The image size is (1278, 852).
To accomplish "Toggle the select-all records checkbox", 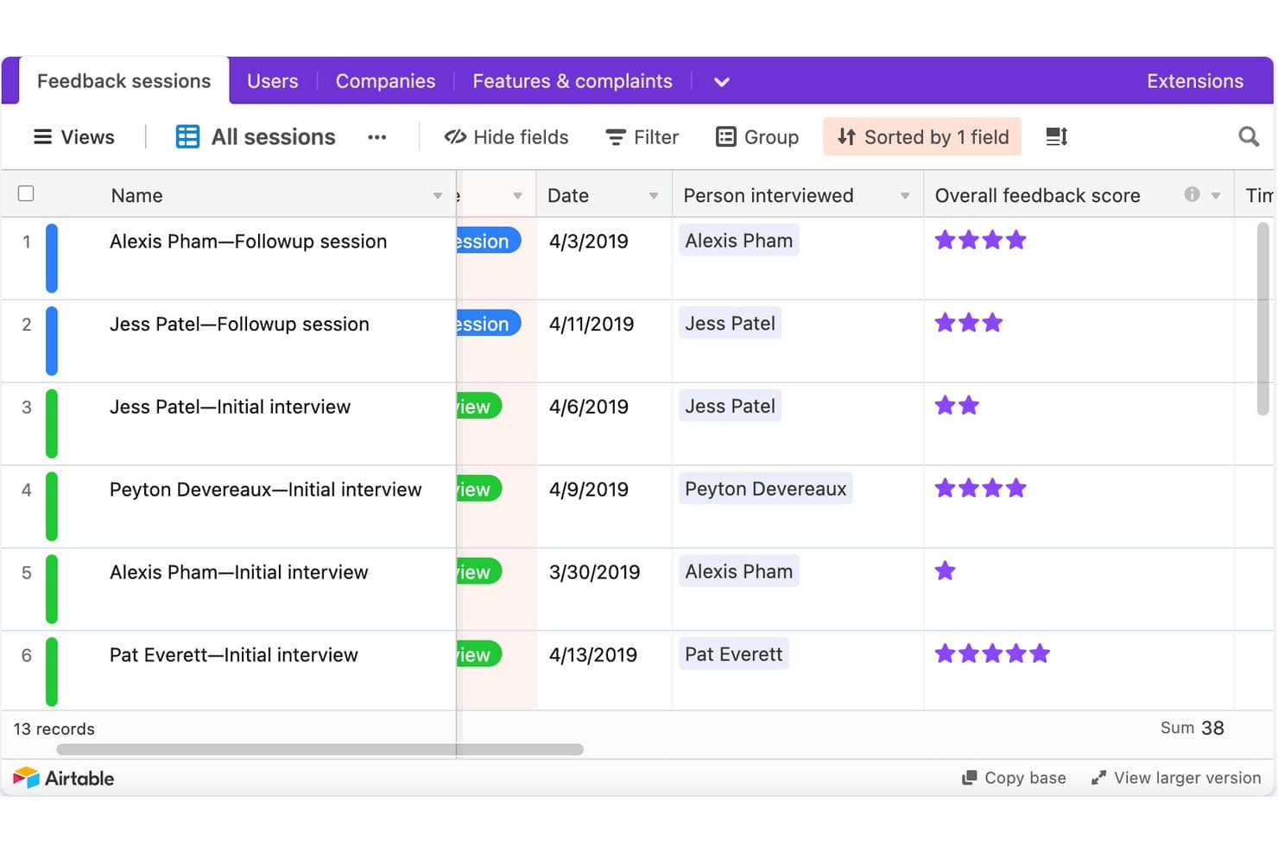I will point(26,193).
